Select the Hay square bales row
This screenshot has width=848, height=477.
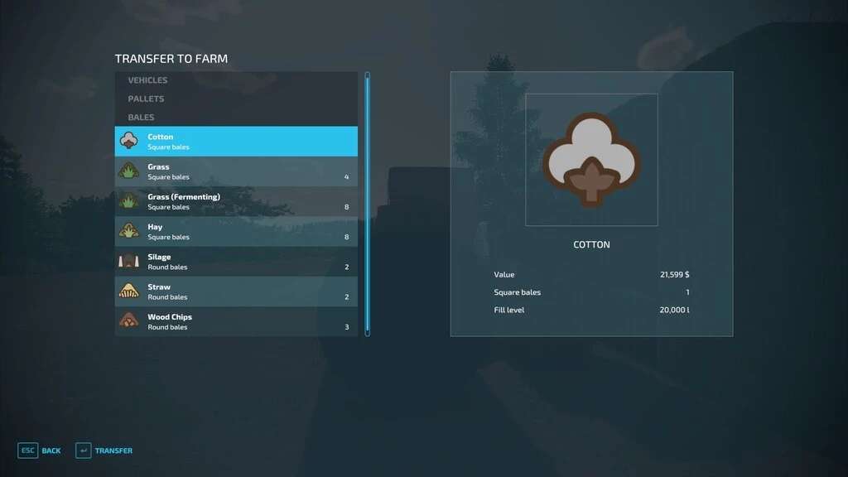[x=236, y=232]
